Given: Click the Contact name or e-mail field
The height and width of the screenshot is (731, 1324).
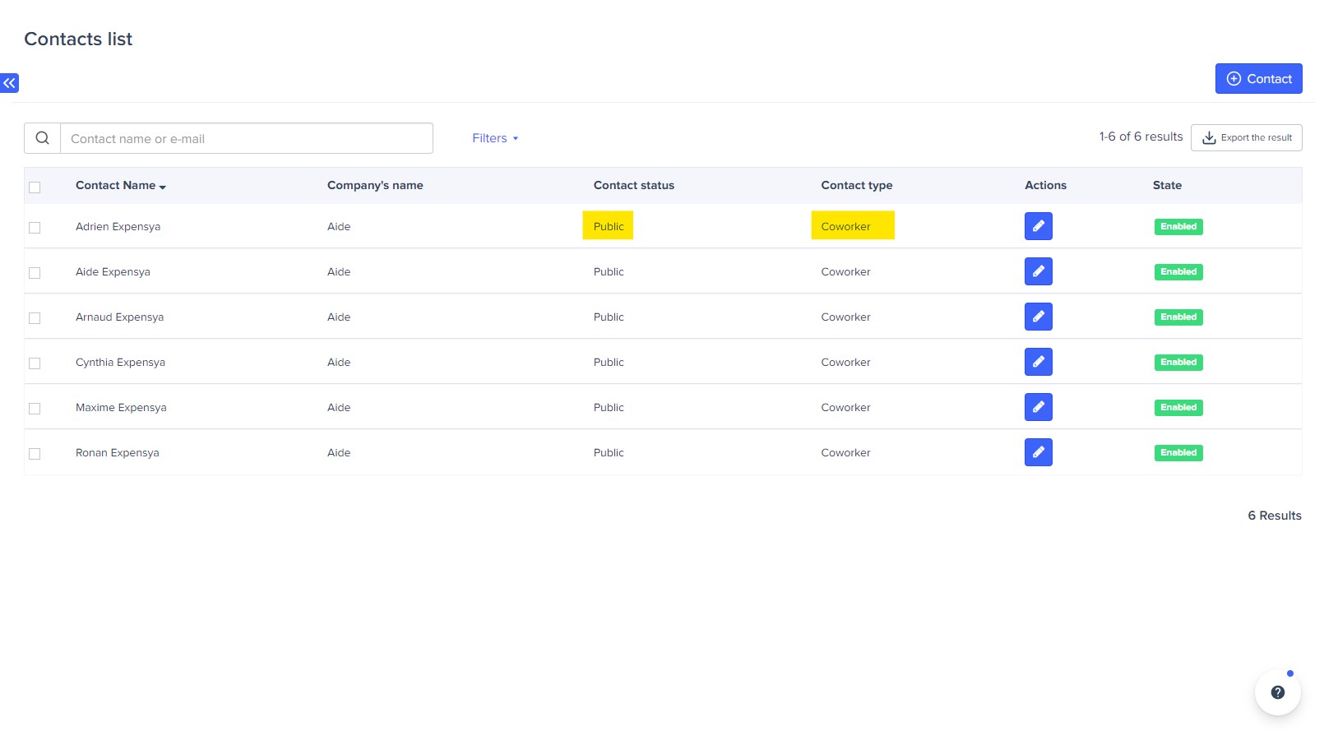Looking at the screenshot, I should pos(247,139).
